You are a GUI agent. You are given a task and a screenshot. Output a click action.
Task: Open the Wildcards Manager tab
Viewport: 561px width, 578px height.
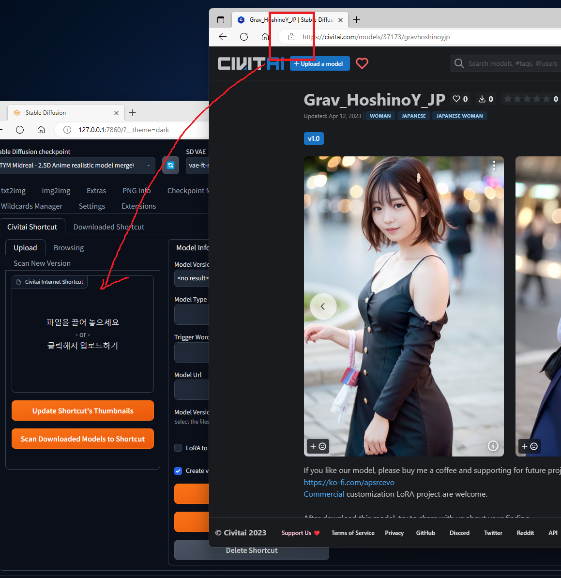(31, 206)
